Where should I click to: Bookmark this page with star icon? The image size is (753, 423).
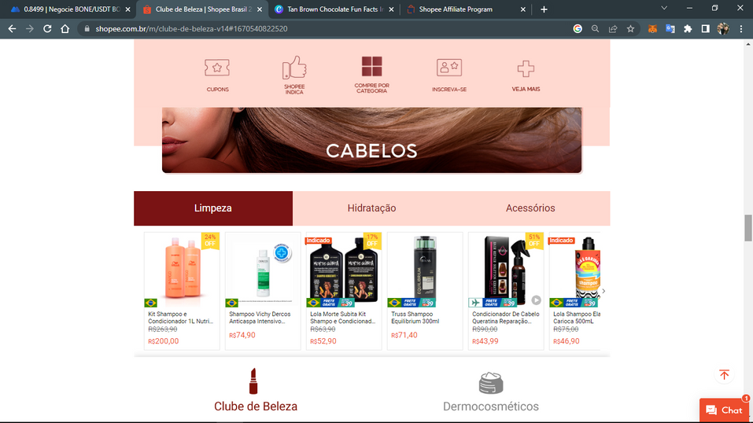630,28
